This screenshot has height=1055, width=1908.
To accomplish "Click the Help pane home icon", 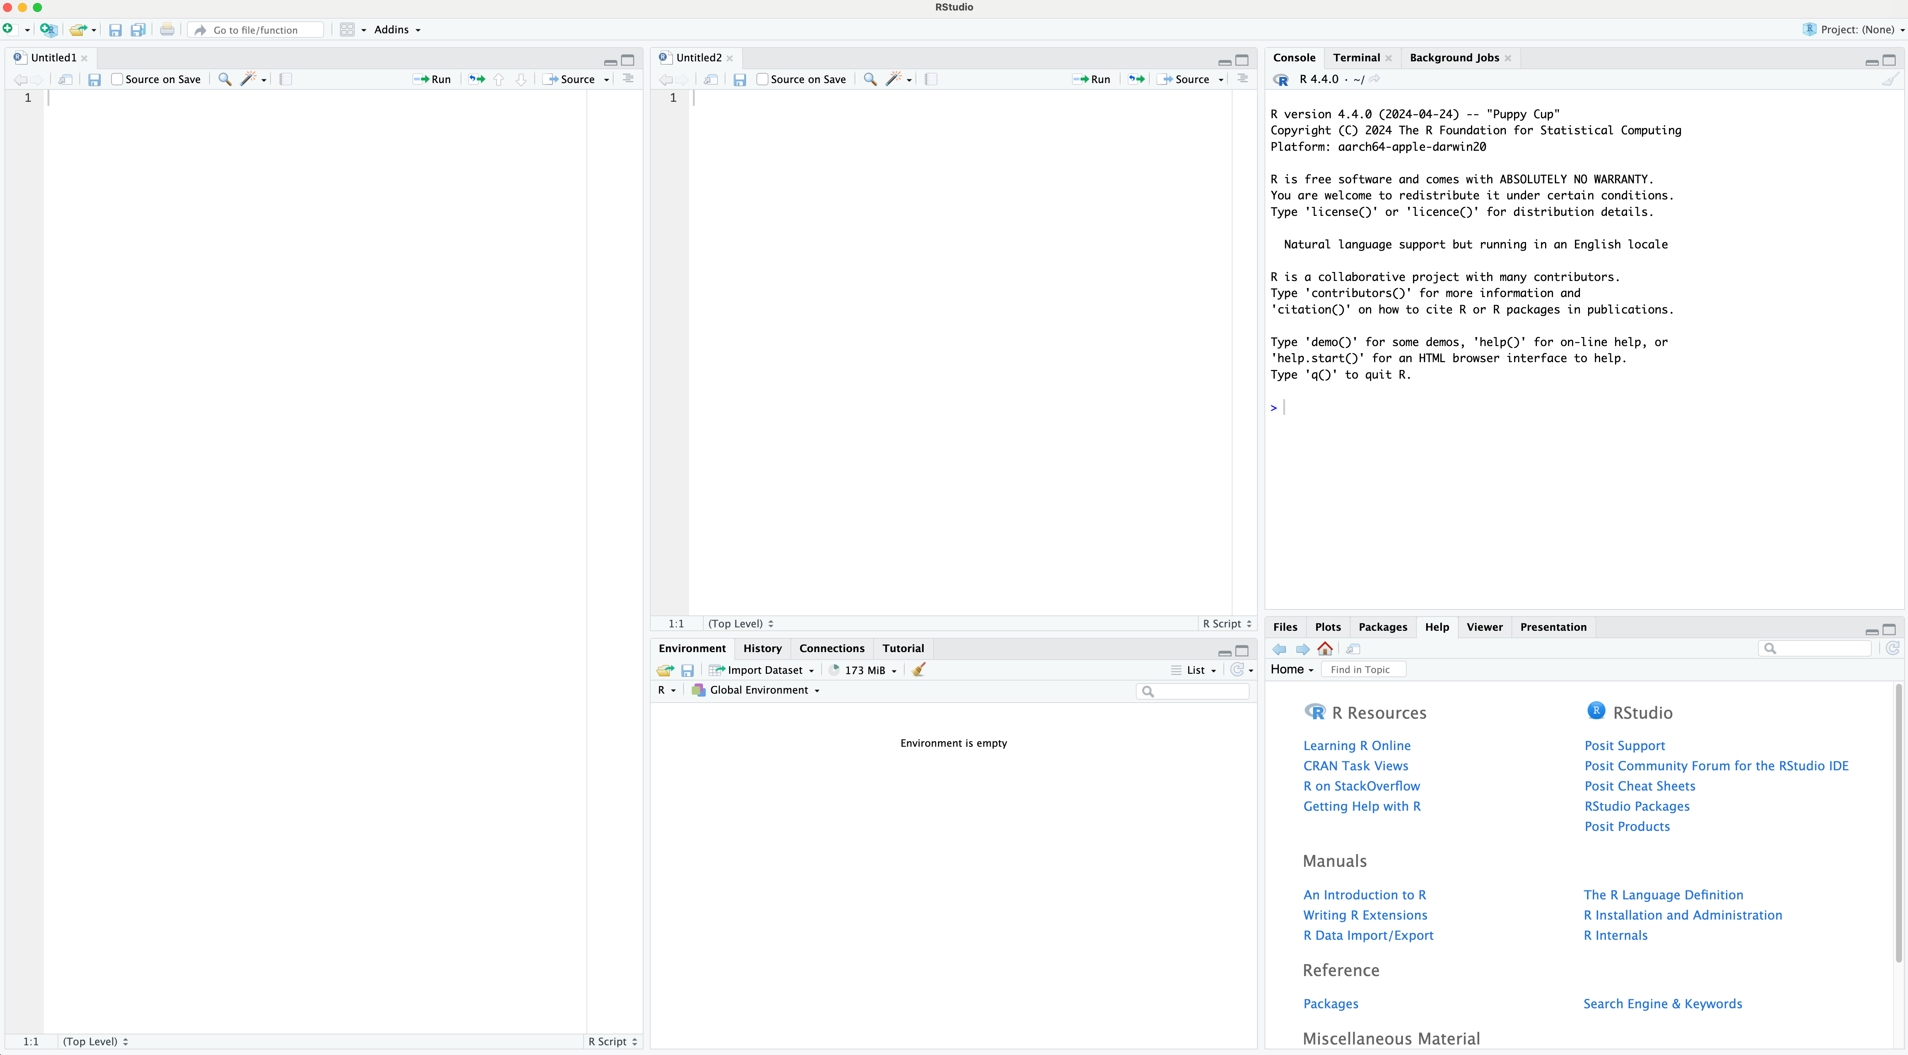I will coord(1325,649).
